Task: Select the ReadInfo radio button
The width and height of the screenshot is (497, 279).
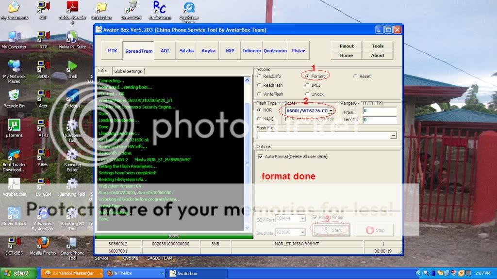Action: coord(260,77)
